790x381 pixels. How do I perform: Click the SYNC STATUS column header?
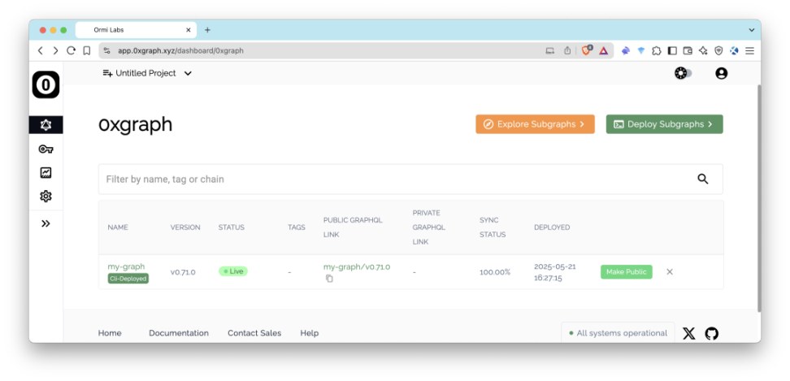[x=493, y=227]
